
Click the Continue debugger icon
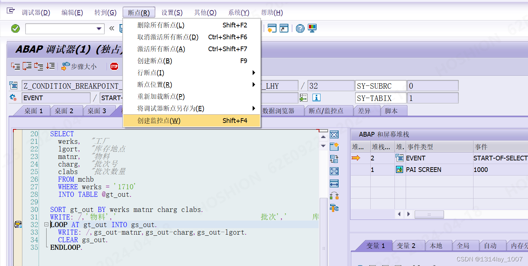pos(50,66)
